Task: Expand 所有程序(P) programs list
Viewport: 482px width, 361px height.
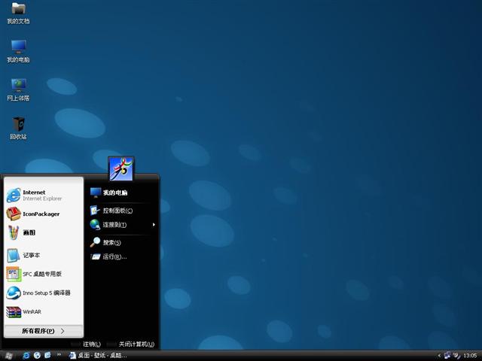Action: pyautogui.click(x=44, y=331)
